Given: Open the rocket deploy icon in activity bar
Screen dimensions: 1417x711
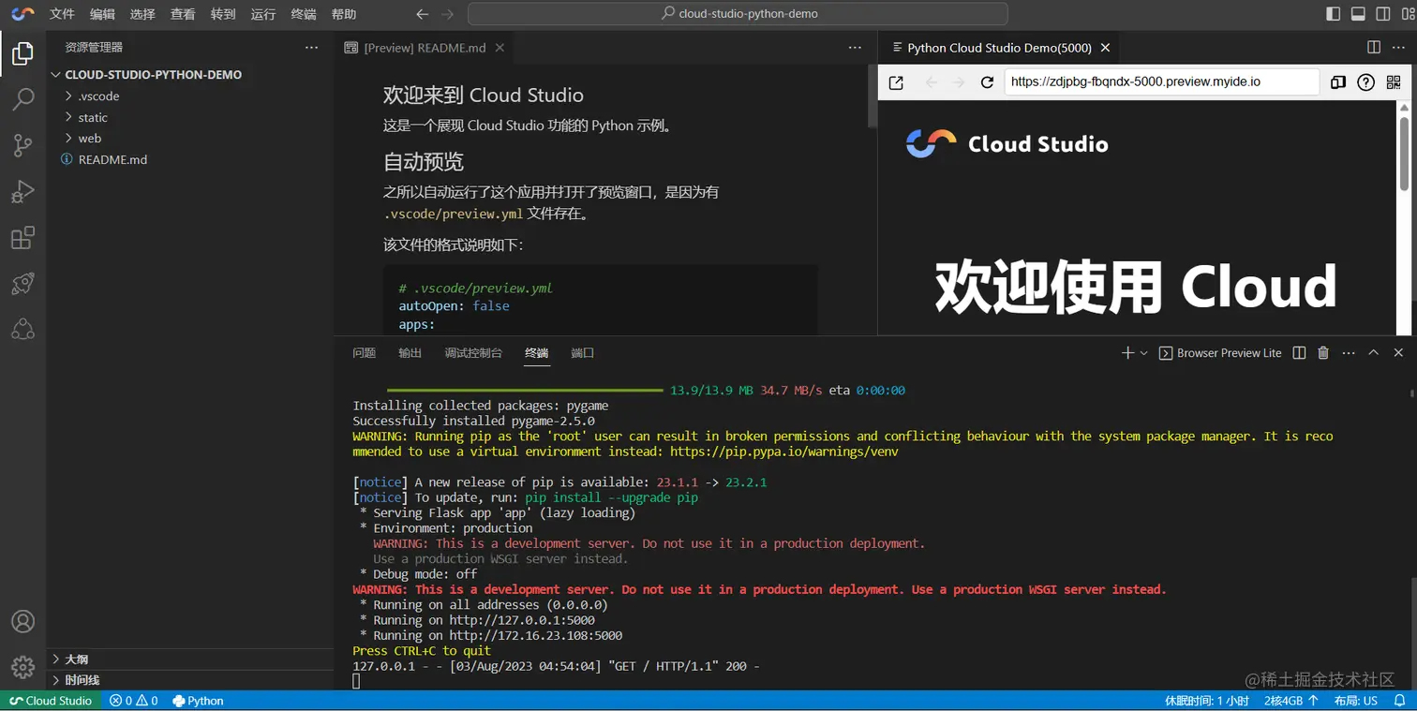Looking at the screenshot, I should [22, 283].
